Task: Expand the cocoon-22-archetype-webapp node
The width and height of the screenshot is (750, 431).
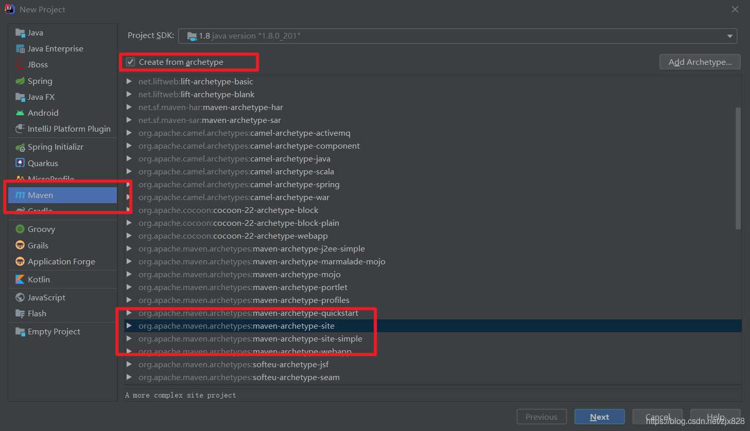Action: (x=129, y=236)
